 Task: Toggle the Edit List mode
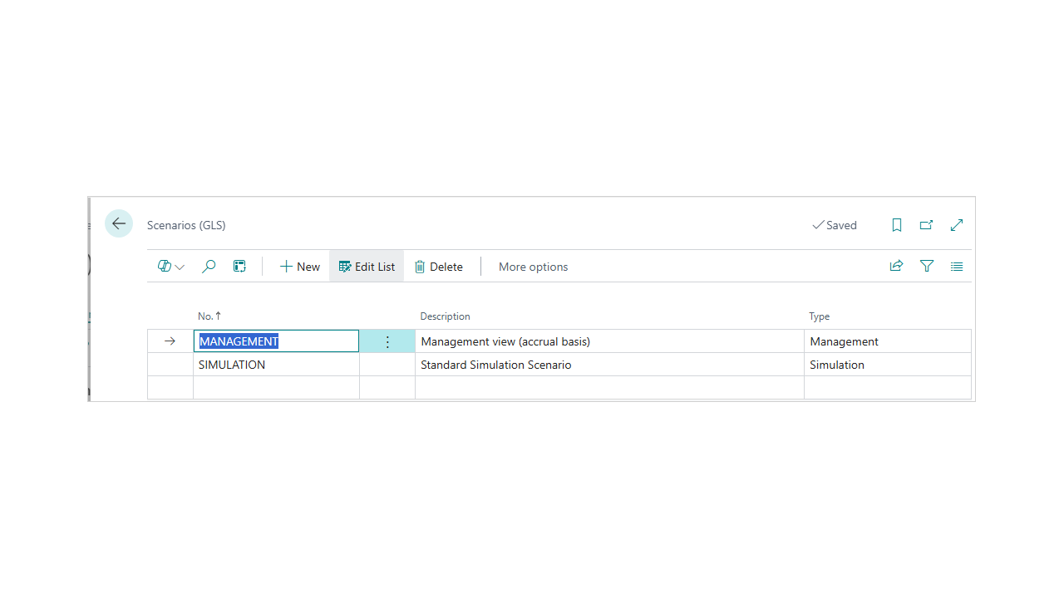(367, 267)
